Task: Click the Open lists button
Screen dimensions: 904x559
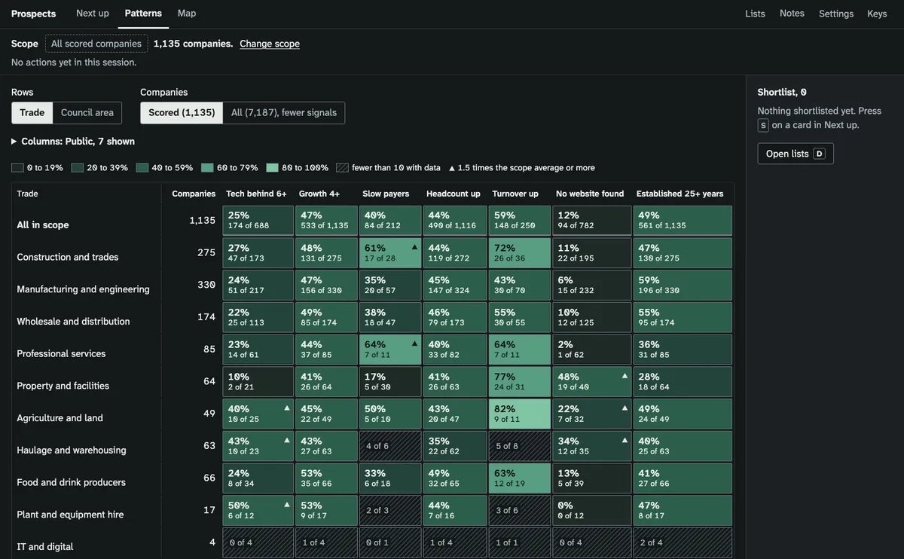Action: tap(796, 154)
